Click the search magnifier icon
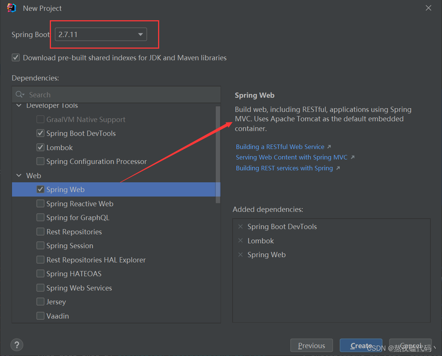The image size is (442, 356). 19,94
